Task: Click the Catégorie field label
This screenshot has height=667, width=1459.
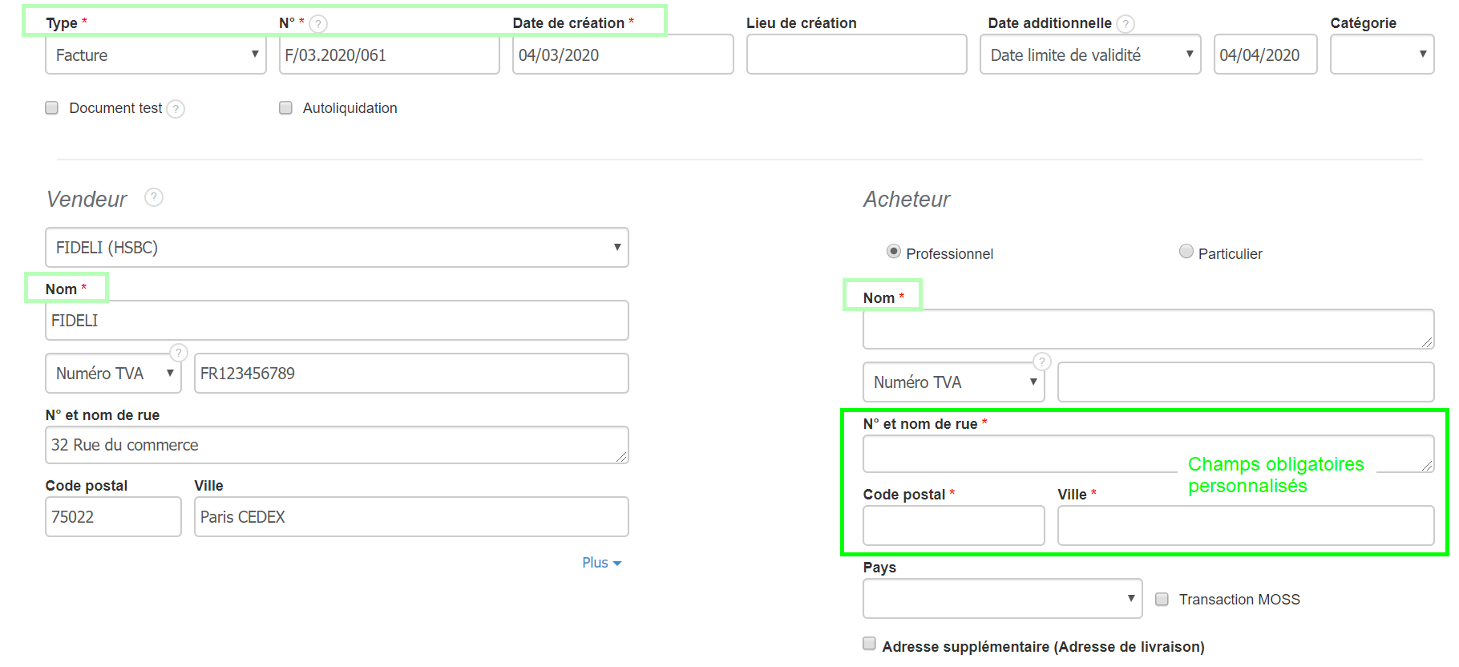Action: tap(1363, 23)
